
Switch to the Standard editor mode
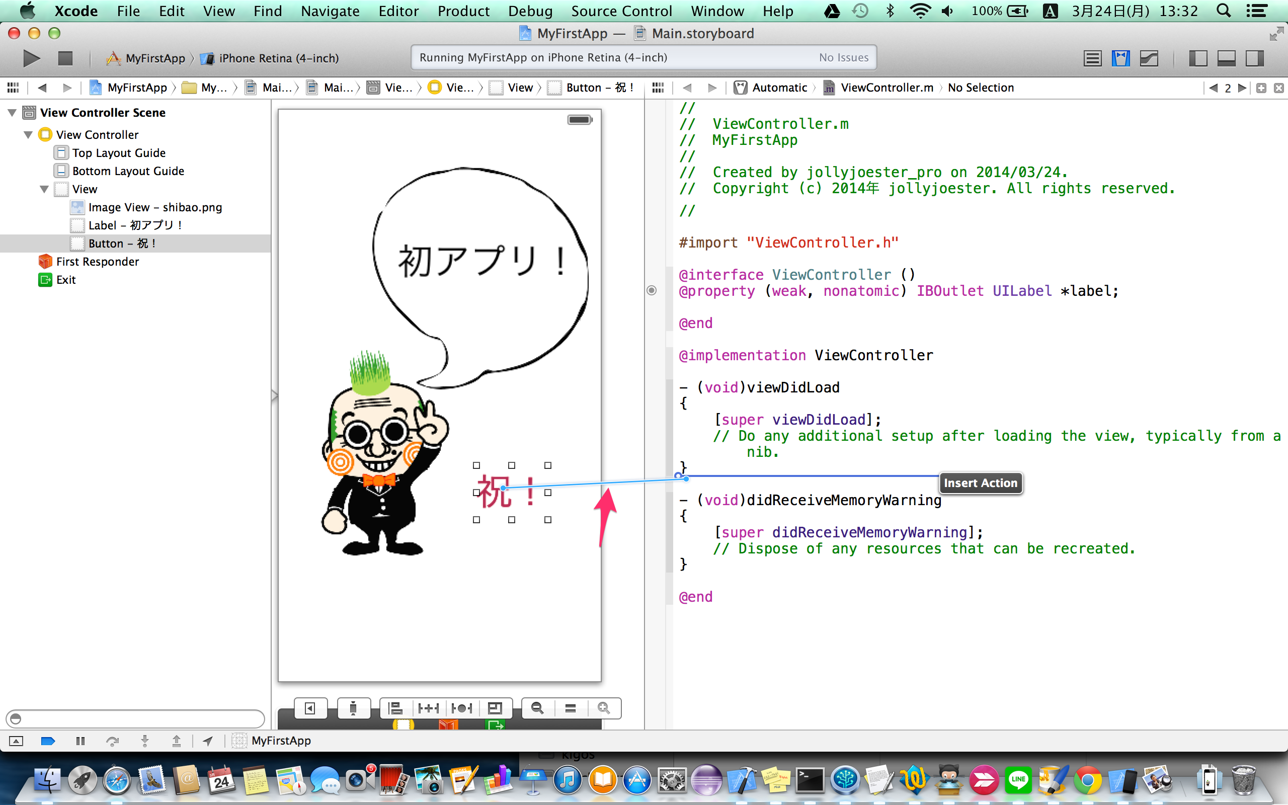pyautogui.click(x=1092, y=58)
